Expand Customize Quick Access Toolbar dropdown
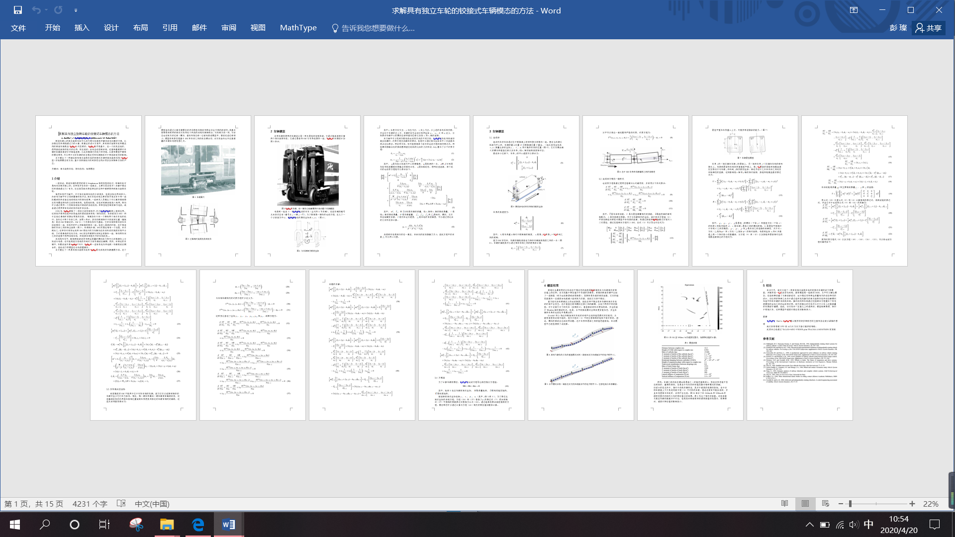 76,10
